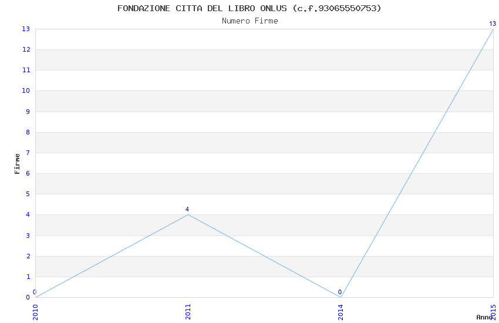Click the data label 0 at 2014 point
499x323 pixels.
(x=340, y=292)
